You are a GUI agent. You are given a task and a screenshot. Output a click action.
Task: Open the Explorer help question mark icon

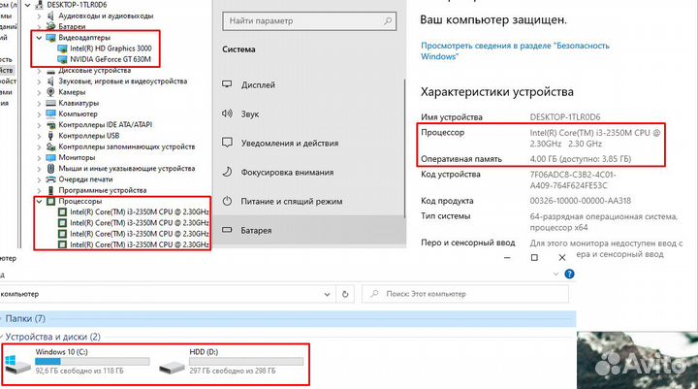569,274
